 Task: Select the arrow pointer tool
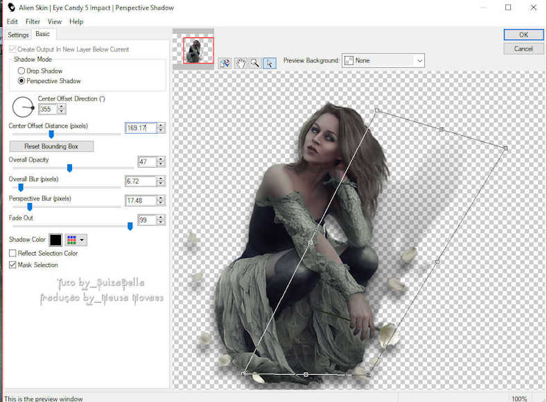pyautogui.click(x=269, y=63)
